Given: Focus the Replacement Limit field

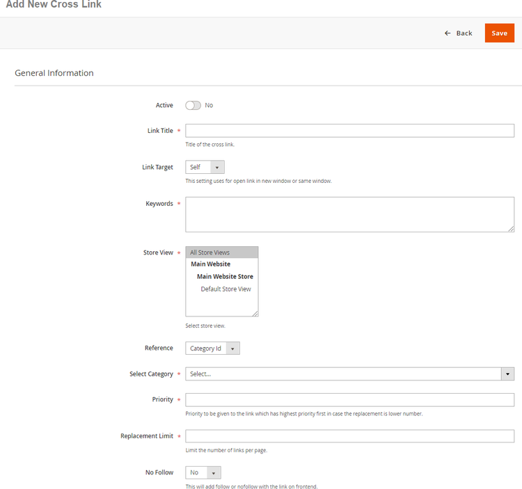Looking at the screenshot, I should click(349, 436).
